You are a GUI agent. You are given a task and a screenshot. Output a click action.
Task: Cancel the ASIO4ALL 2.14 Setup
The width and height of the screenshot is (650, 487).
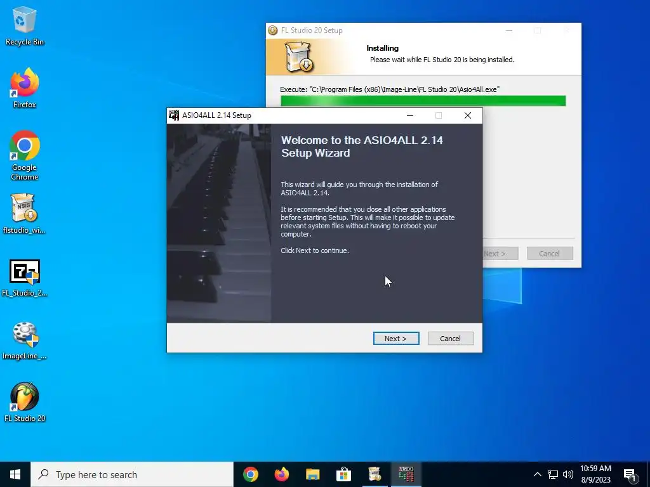coord(451,339)
